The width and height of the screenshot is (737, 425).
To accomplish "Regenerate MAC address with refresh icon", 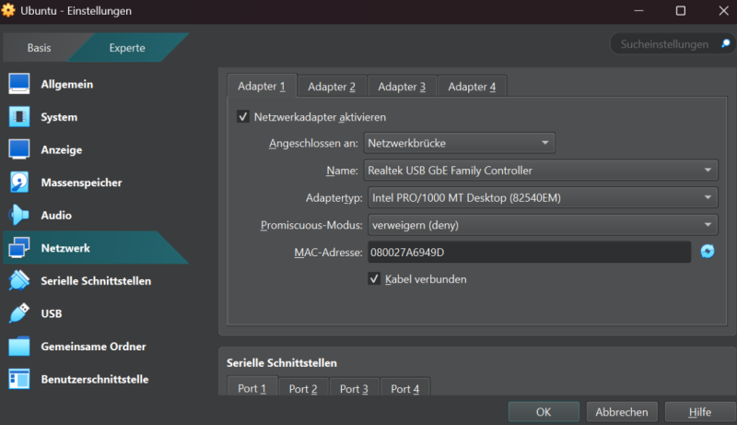I will [708, 252].
